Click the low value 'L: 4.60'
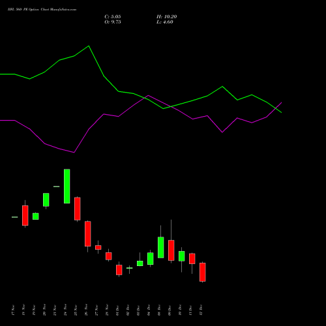The height and width of the screenshot is (326, 326). [x=165, y=22]
